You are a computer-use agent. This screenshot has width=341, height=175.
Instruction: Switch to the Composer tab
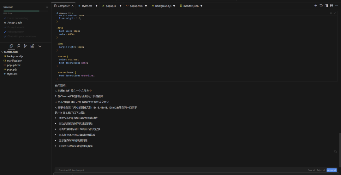point(63,6)
